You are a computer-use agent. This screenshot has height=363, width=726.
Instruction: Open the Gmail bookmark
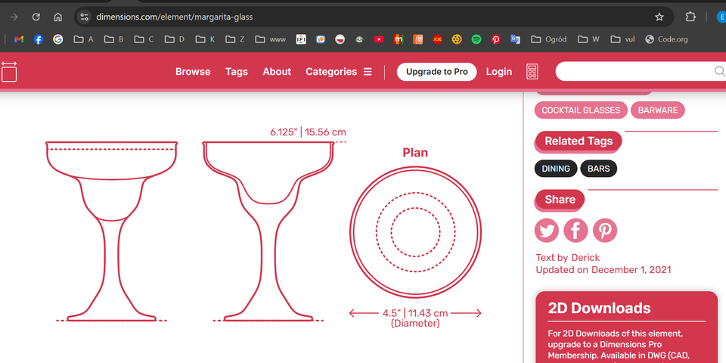point(19,39)
